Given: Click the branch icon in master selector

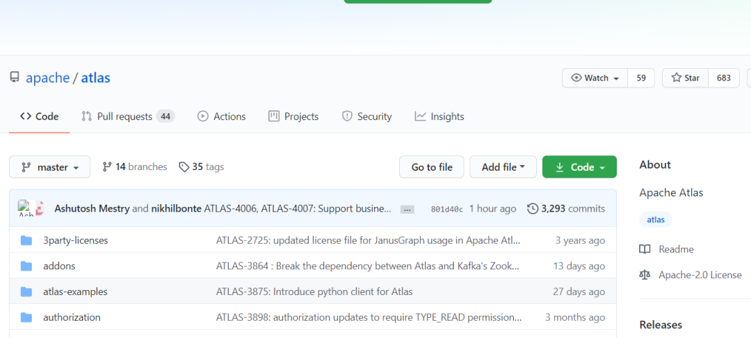Looking at the screenshot, I should tap(26, 167).
